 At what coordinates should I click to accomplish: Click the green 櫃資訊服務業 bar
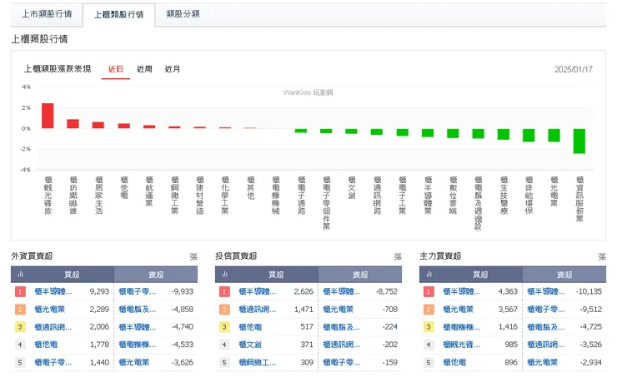(x=579, y=141)
